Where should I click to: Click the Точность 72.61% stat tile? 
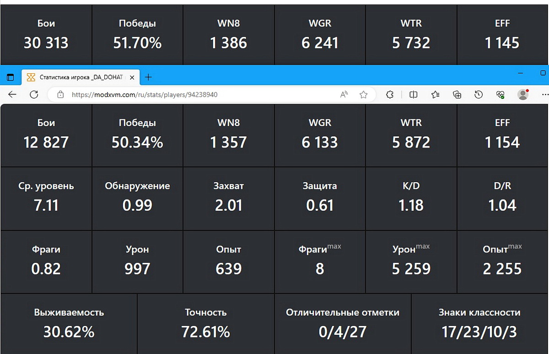(206, 324)
